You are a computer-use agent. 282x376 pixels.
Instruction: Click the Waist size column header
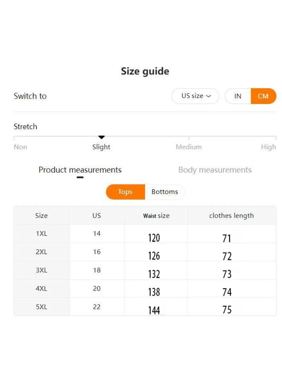tap(156, 216)
